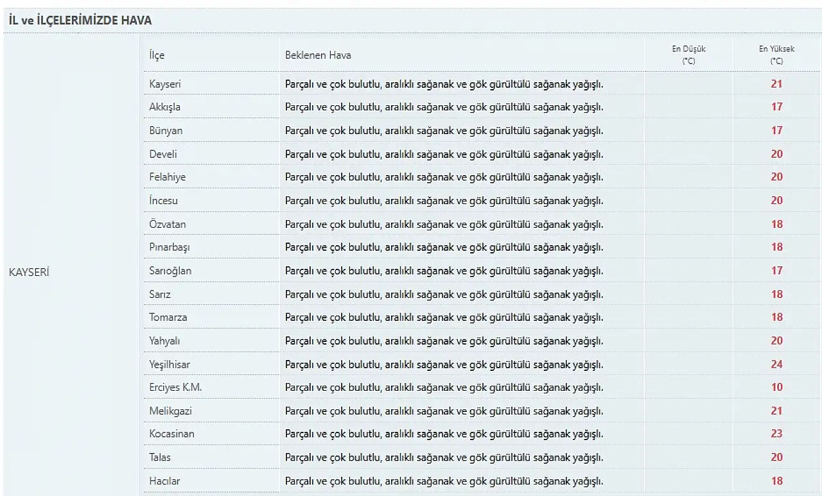Select the Pınarbaşı district name
Image resolution: width=822 pixels, height=496 pixels.
point(170,247)
